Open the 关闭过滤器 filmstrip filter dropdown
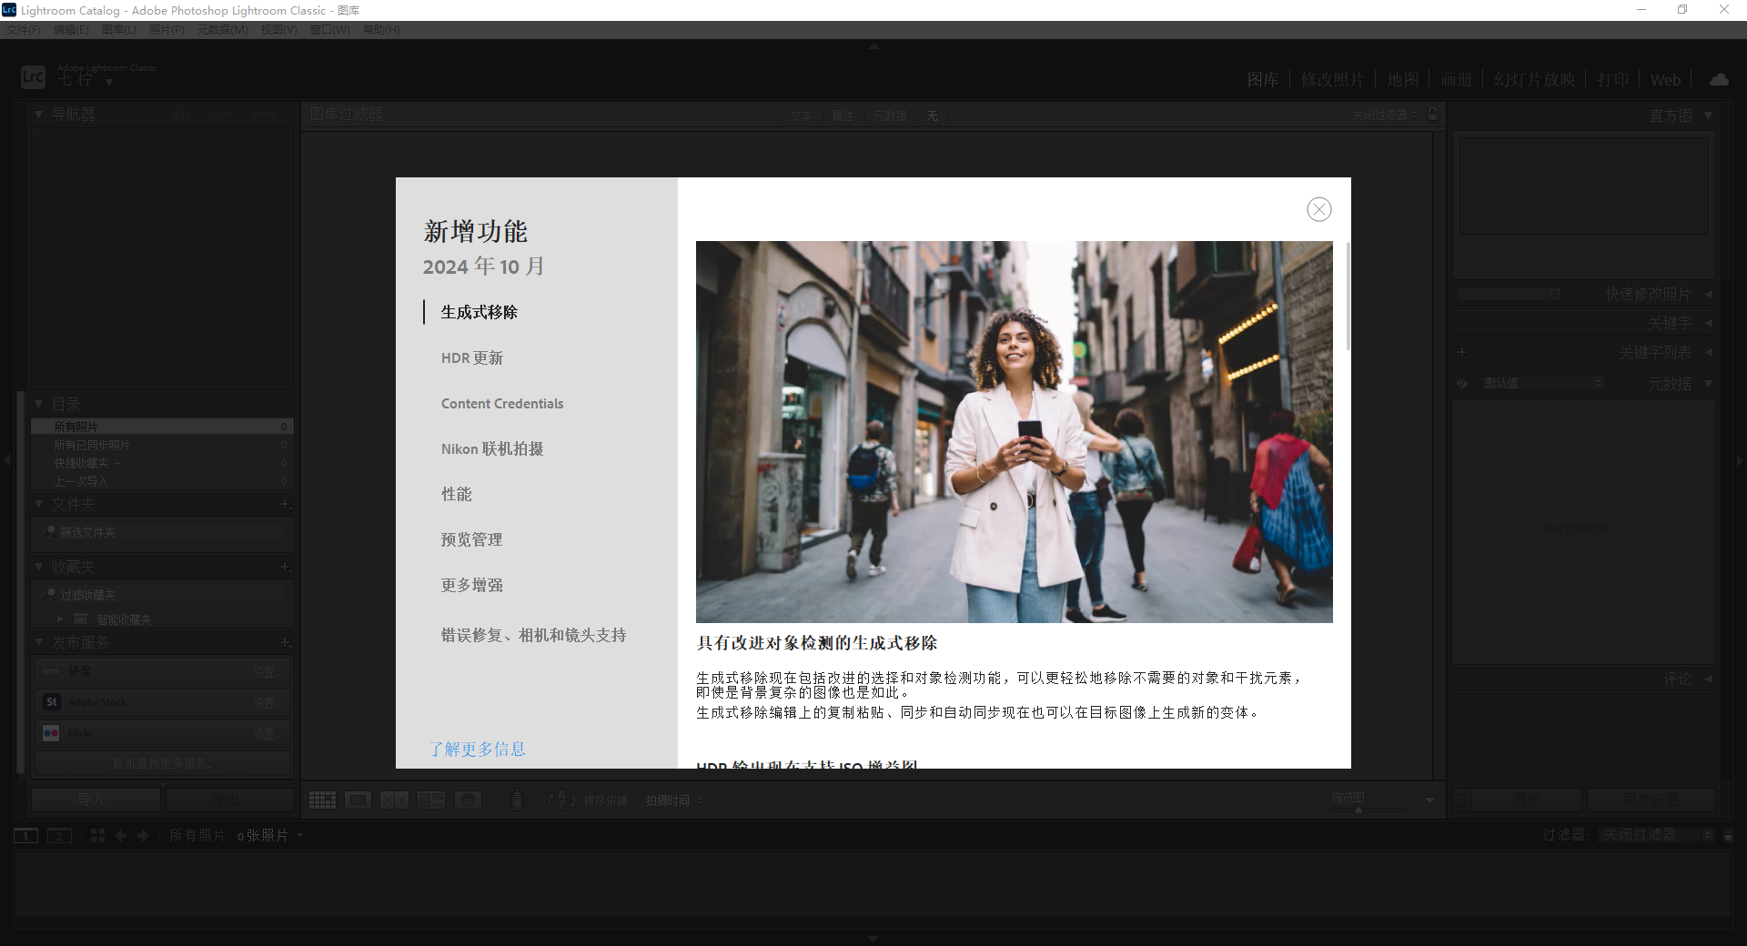Viewport: 1747px width, 946px height. tap(1657, 835)
